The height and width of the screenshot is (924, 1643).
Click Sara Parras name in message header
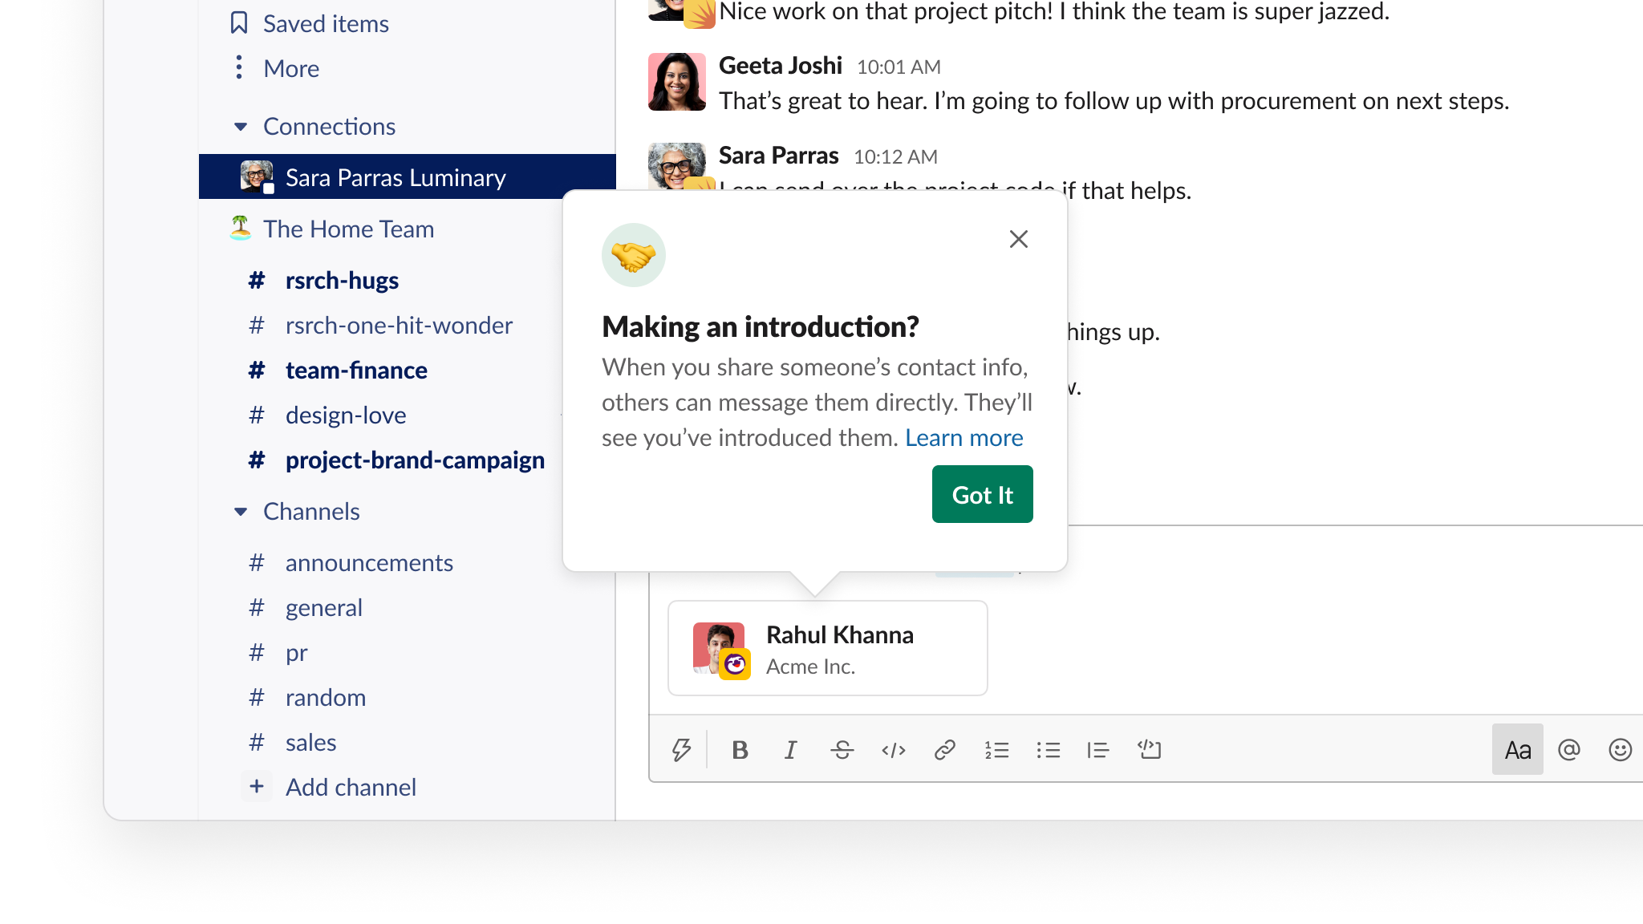(778, 155)
